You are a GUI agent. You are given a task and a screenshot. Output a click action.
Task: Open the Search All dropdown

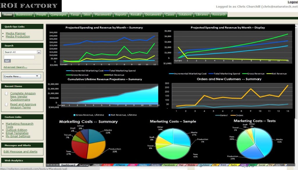[x=39, y=52]
